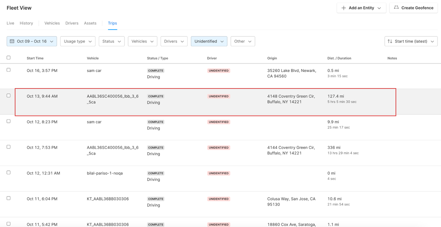Image resolution: width=441 pixels, height=227 pixels.
Task: Click the calendar icon in date filter
Action: coord(12,41)
